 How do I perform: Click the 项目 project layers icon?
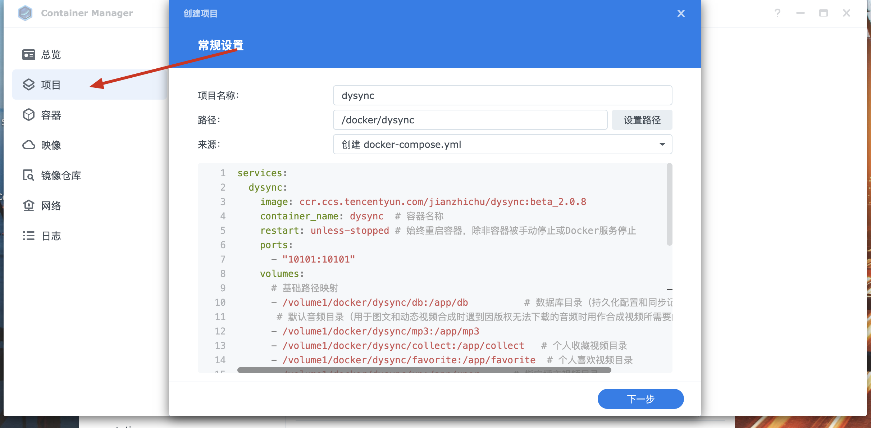click(x=28, y=85)
